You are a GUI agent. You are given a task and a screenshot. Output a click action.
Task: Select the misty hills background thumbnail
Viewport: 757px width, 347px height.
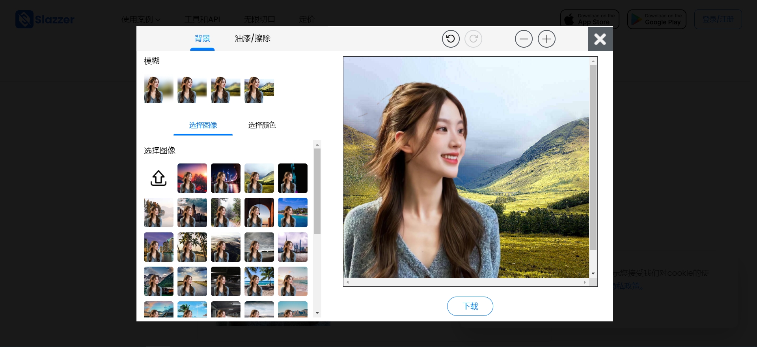226,247
